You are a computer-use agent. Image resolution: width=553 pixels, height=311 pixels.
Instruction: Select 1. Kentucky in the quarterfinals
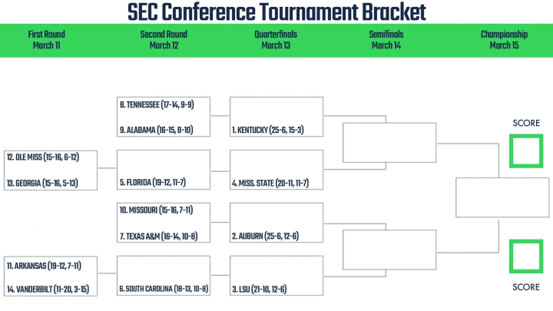pos(268,130)
